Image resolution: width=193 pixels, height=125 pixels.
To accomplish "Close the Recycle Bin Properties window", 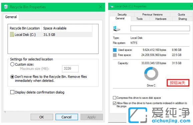I will click(100, 7).
